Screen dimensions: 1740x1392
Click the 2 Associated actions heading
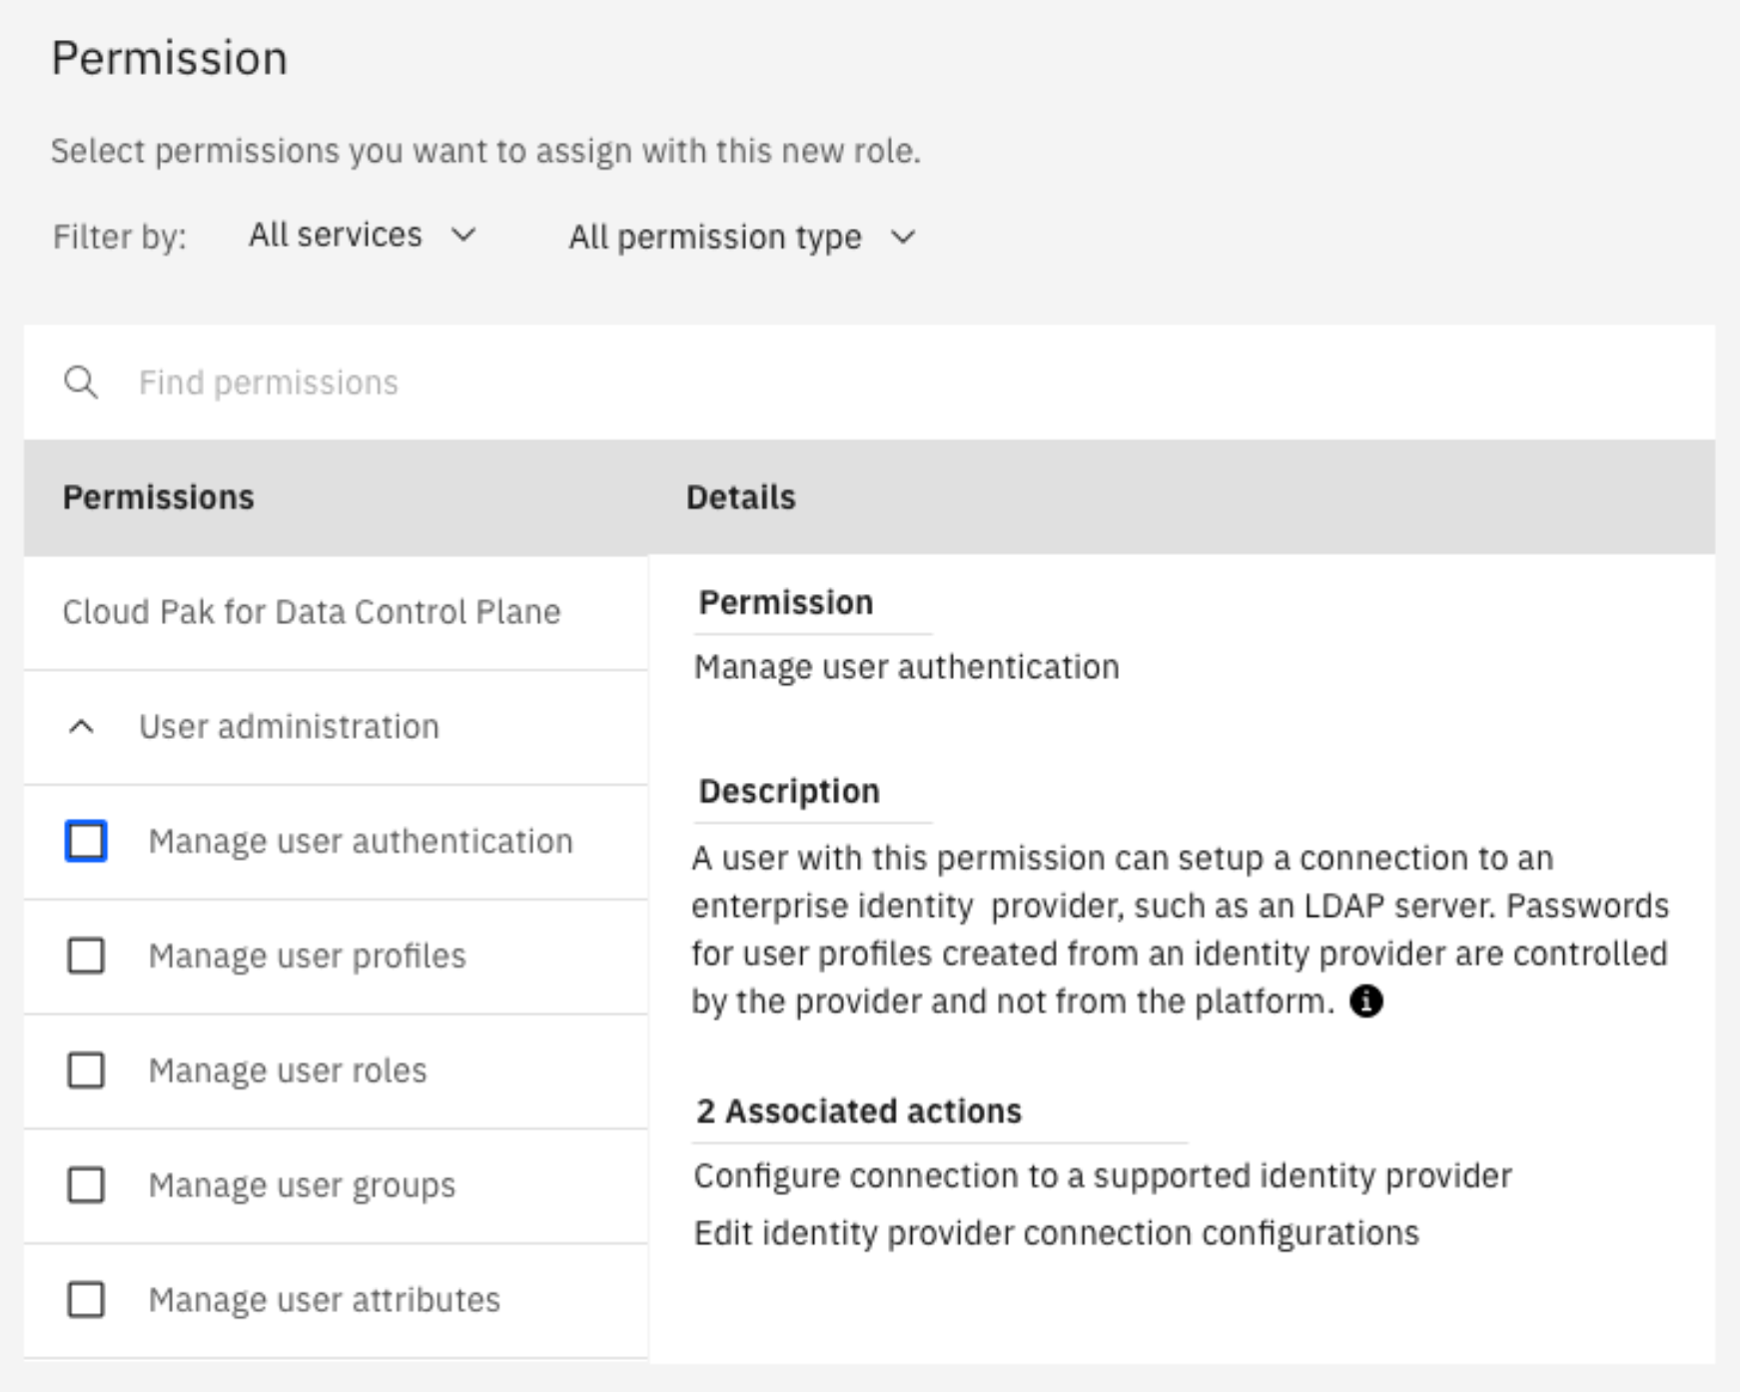click(859, 1111)
